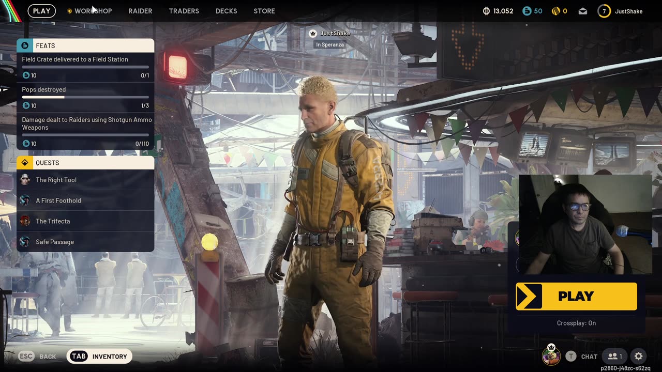Image resolution: width=662 pixels, height=372 pixels.
Task: Click the Shotgun Ammo feat progress bar
Action: click(85, 135)
